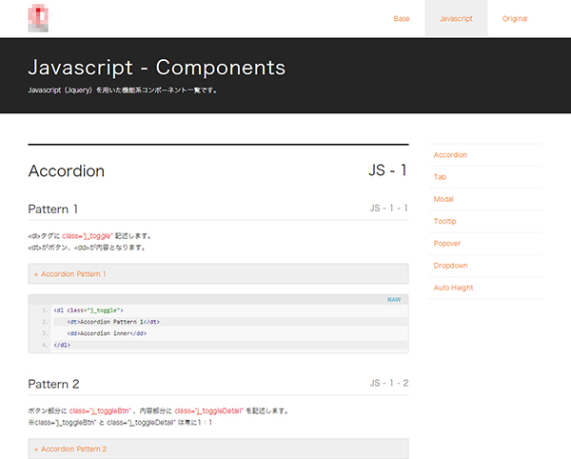
Task: Expand the Accordion Pattern 1 panel
Action: pyautogui.click(x=218, y=274)
